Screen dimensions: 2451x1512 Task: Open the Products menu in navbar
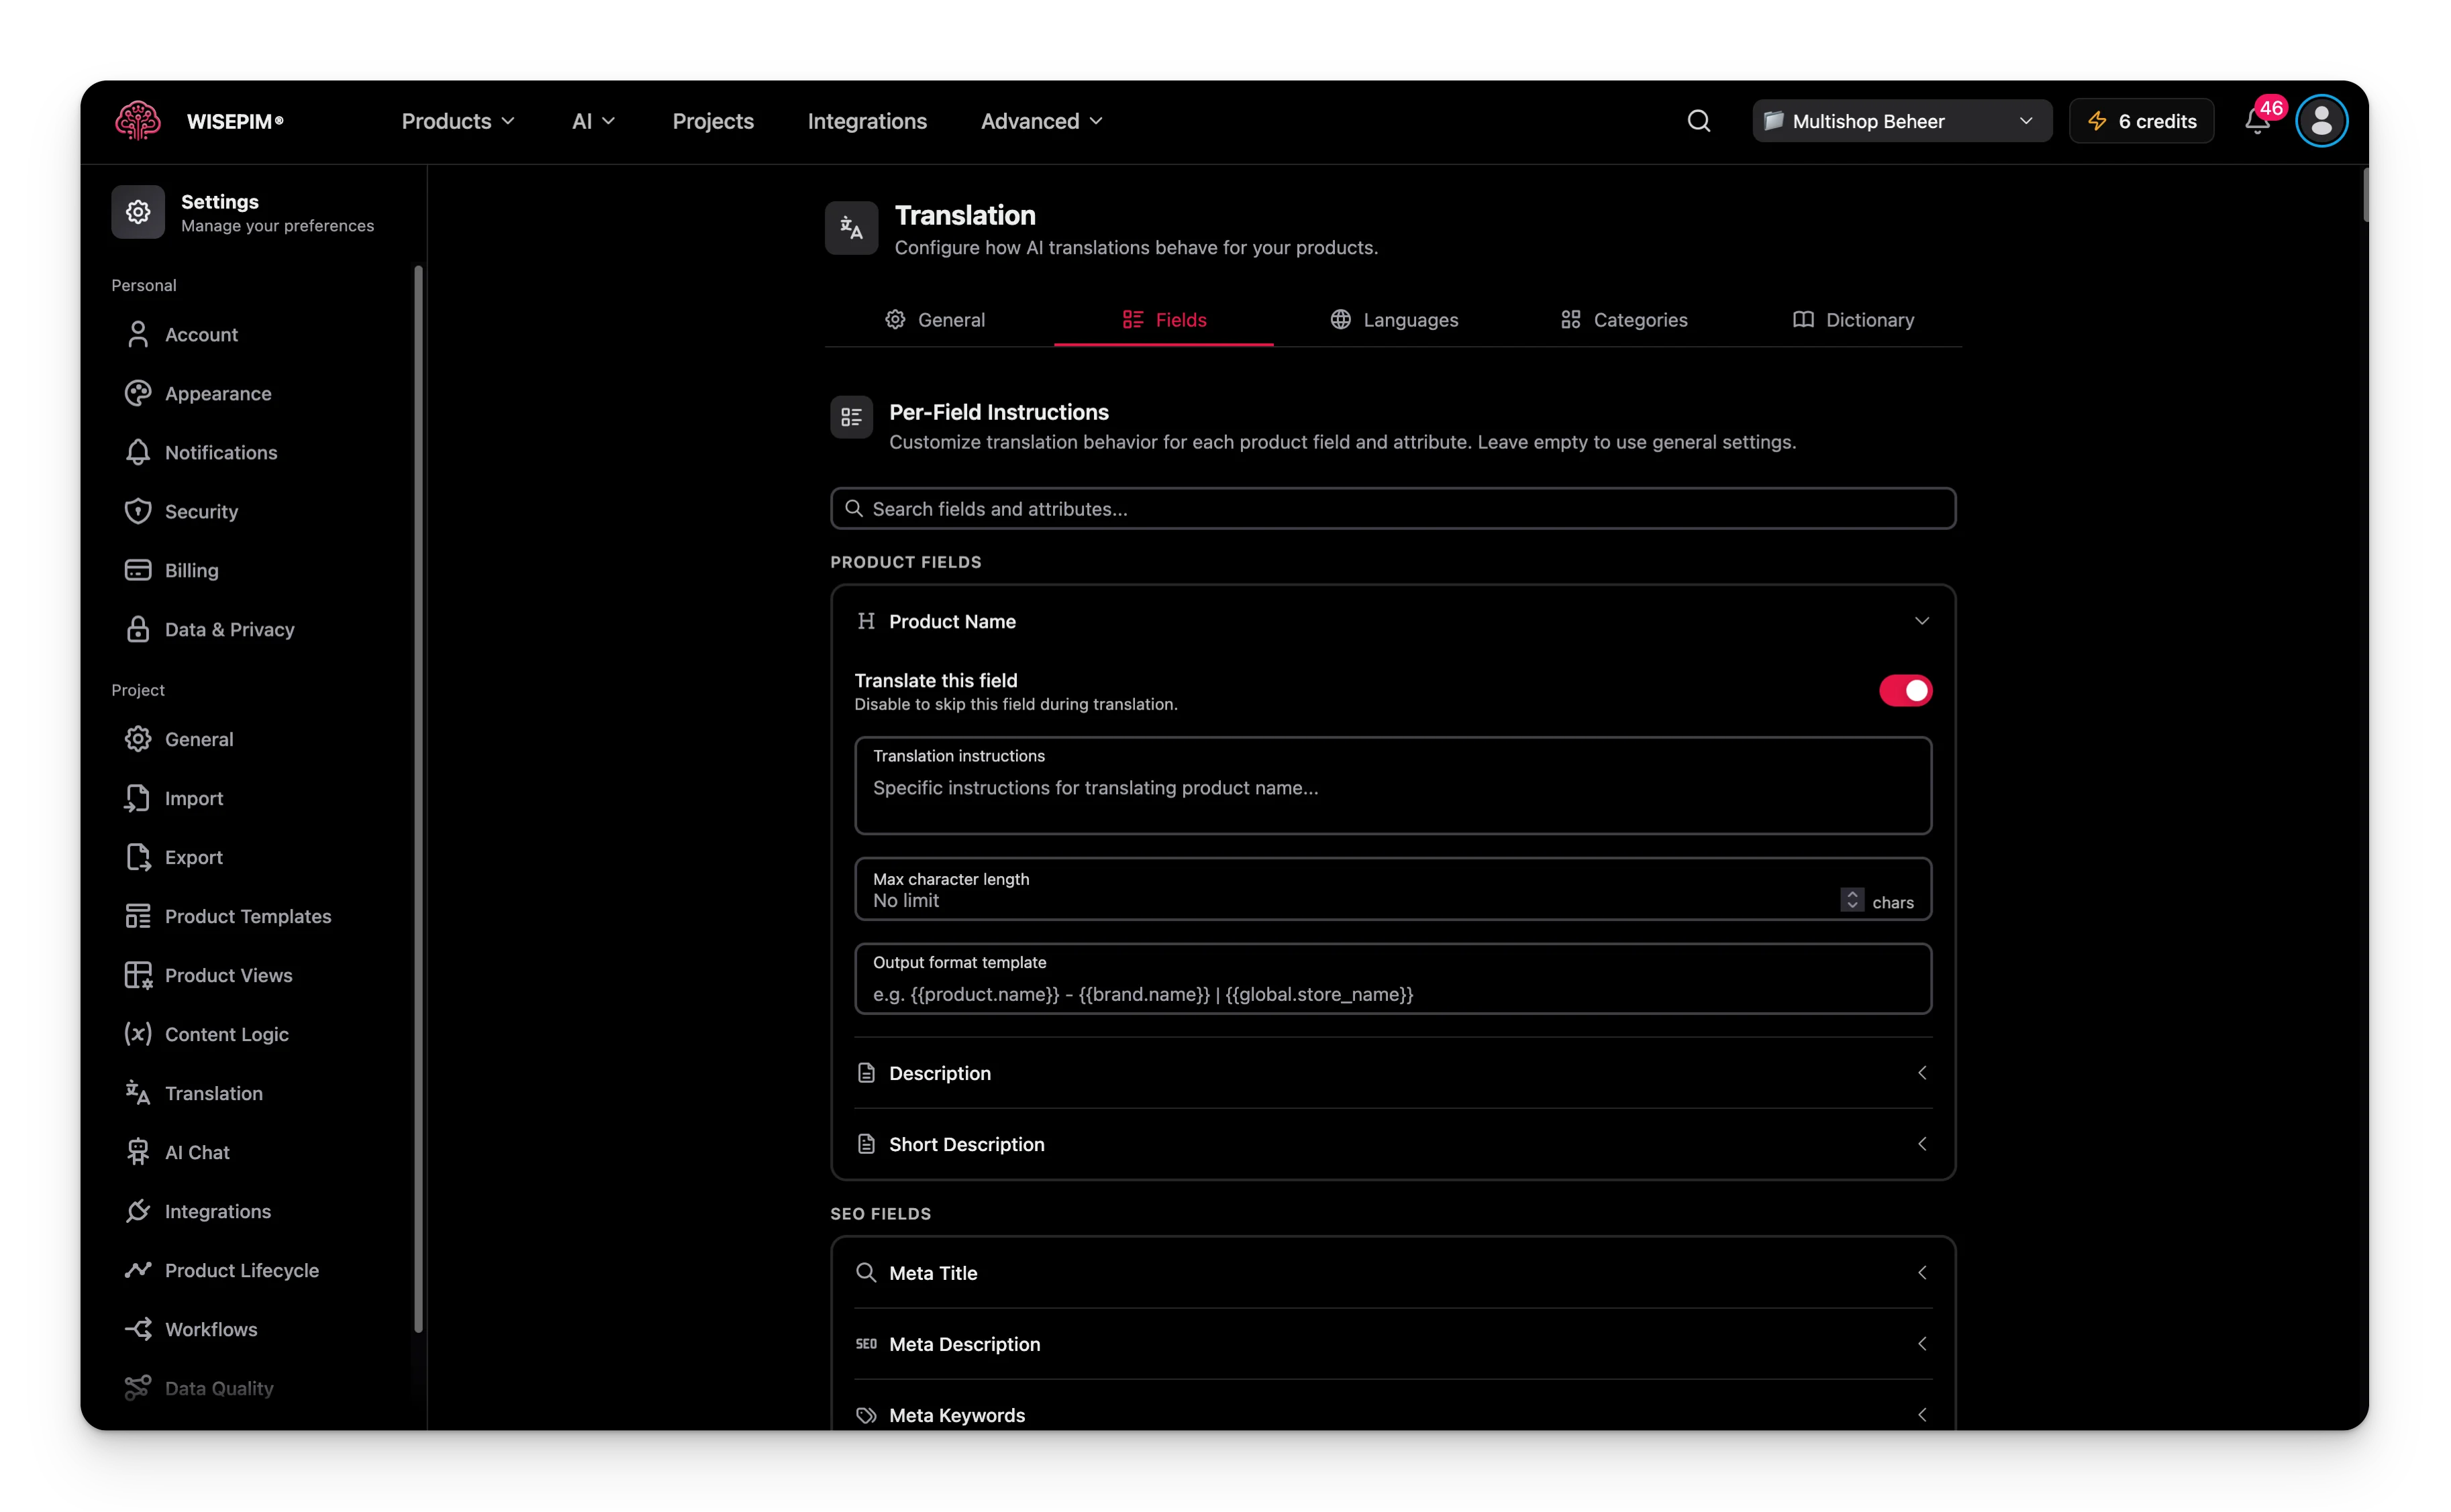pos(457,121)
